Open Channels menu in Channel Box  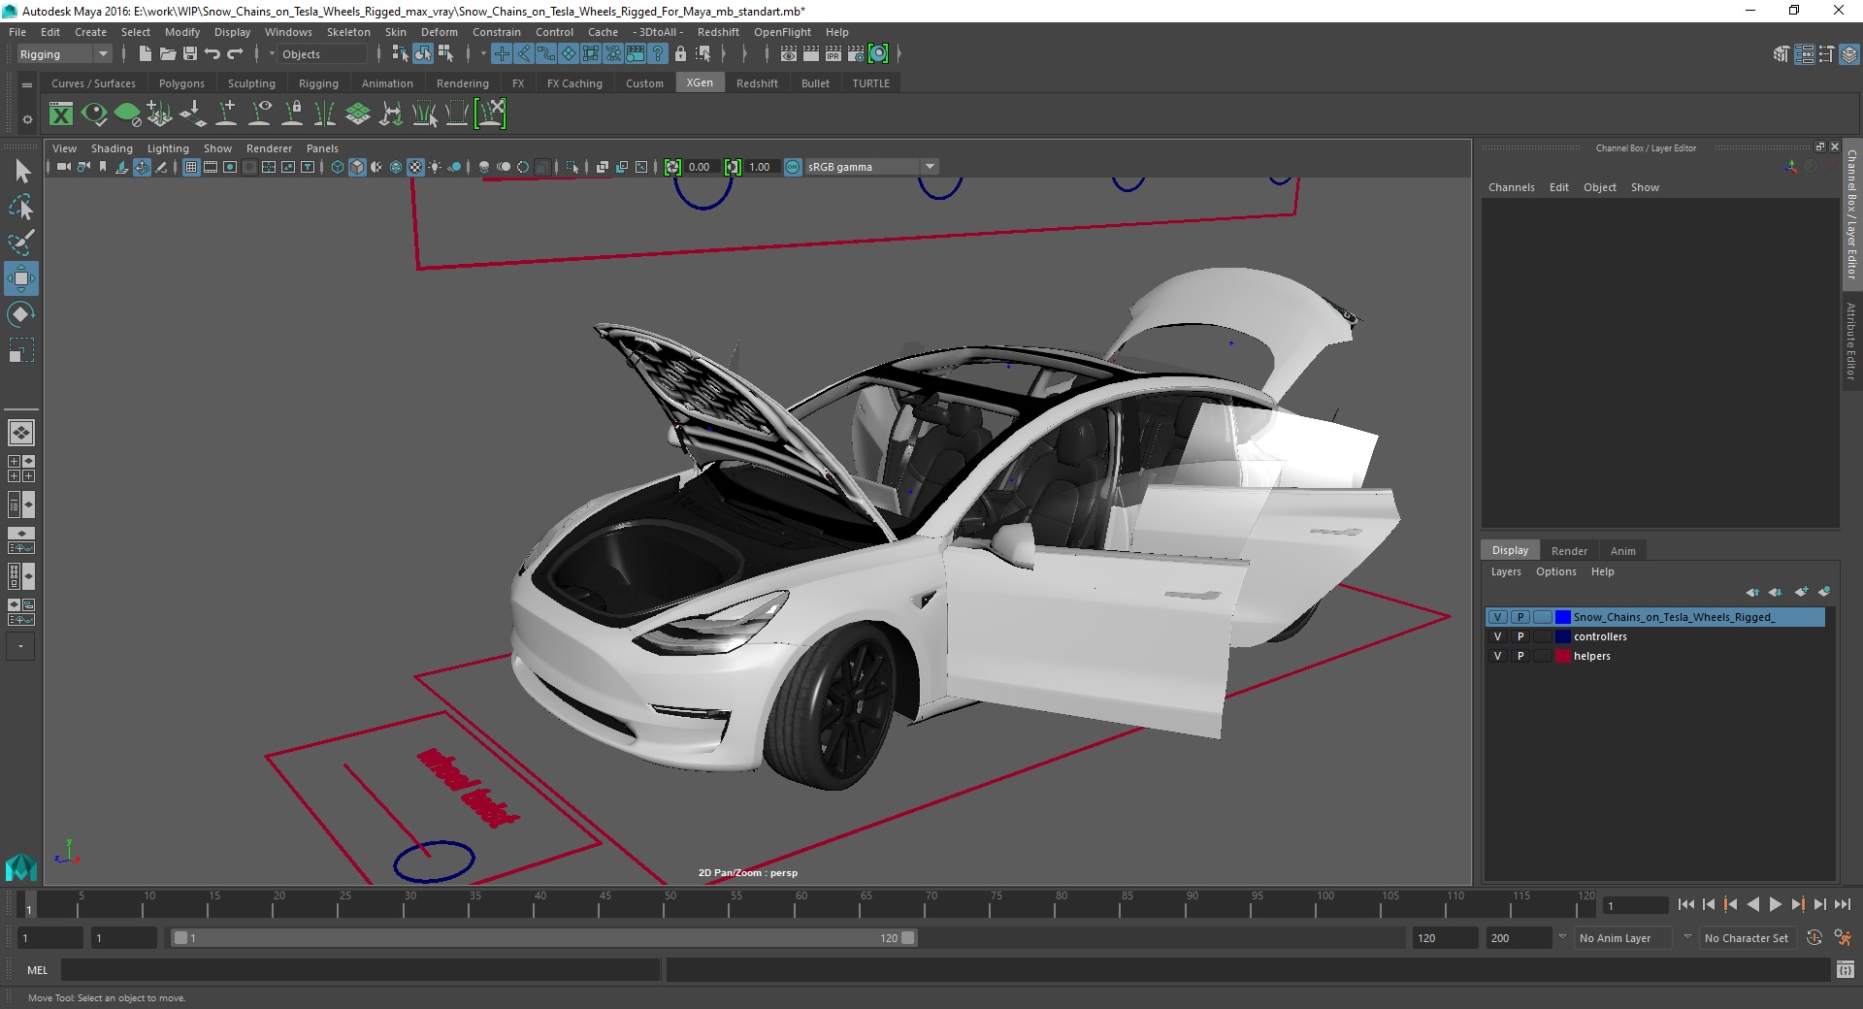click(1511, 187)
